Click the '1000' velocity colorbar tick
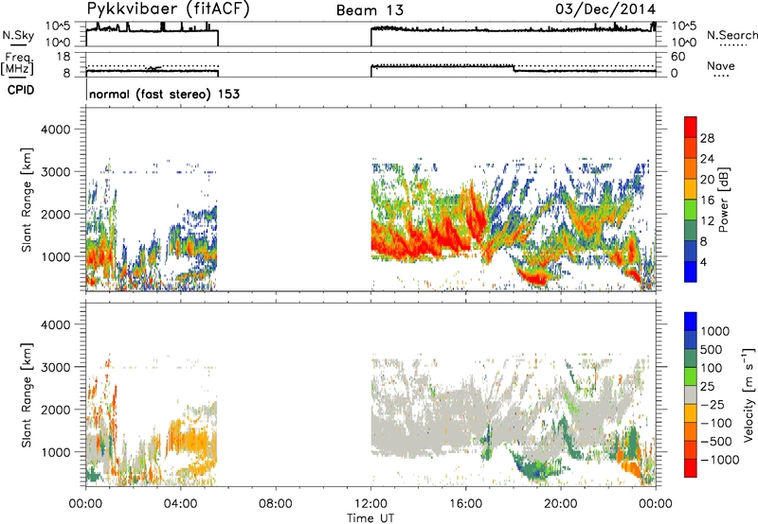The width and height of the screenshot is (758, 524). point(715,331)
